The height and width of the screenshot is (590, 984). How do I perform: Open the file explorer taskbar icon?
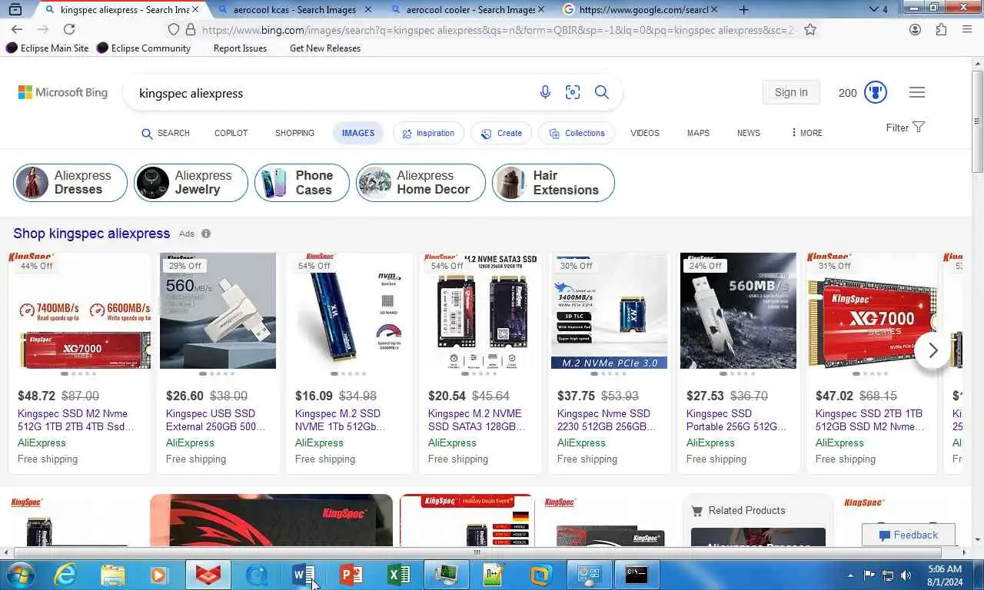(113, 575)
